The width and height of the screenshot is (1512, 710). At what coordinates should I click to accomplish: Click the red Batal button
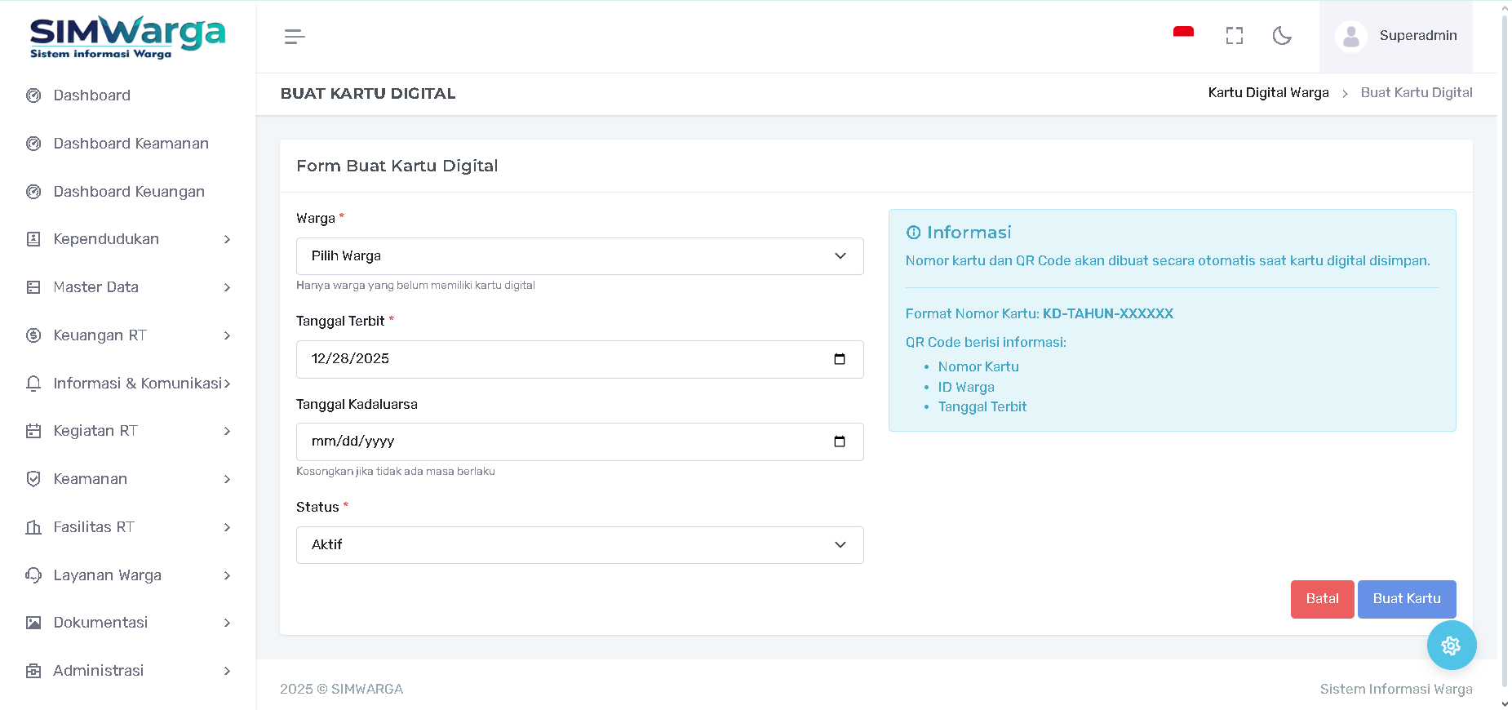[1322, 599]
